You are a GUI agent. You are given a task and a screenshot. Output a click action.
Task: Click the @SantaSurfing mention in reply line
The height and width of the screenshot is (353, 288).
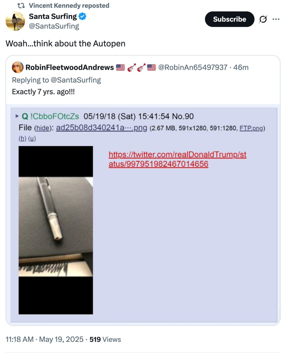pos(76,80)
